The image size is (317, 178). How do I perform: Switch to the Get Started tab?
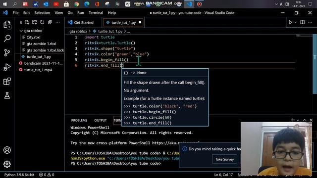point(84,22)
